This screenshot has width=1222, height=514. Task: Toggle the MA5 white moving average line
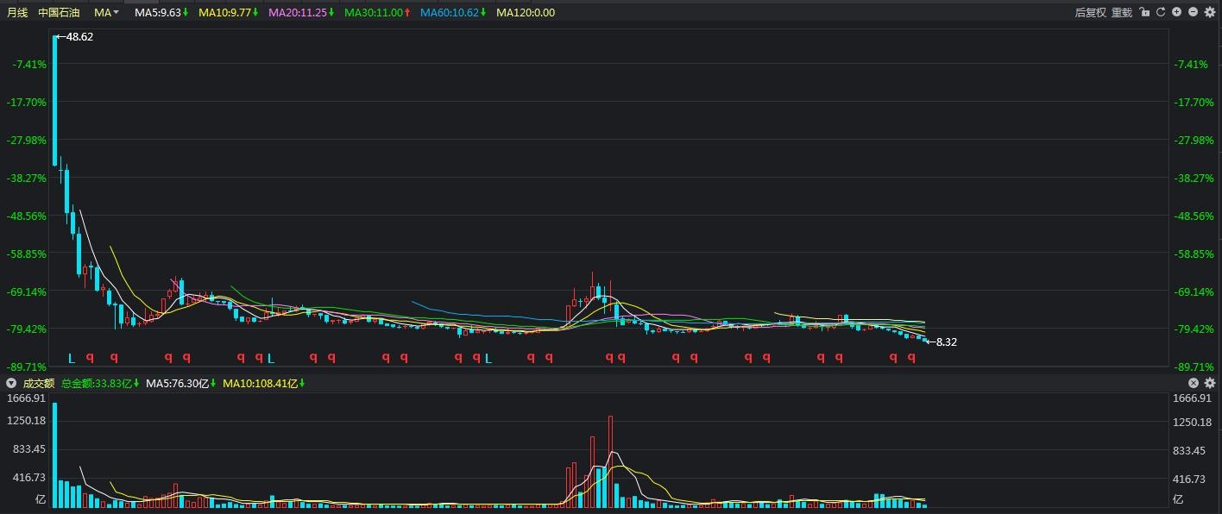click(x=161, y=12)
